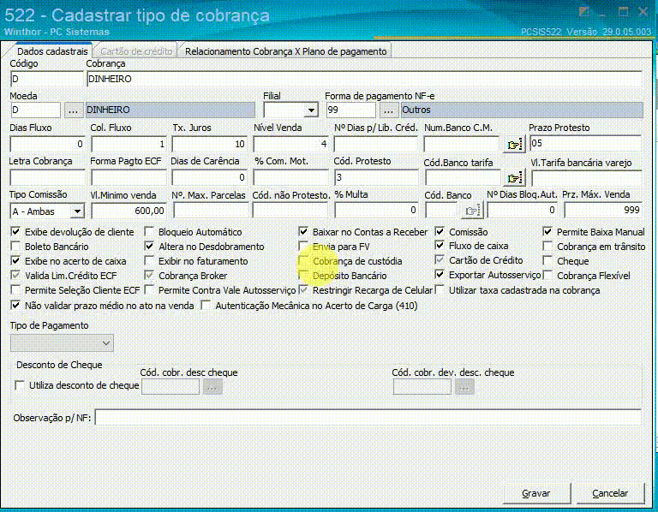The width and height of the screenshot is (658, 512).
Task: Toggle Exibe no acerto de caixa
Action: (x=15, y=261)
